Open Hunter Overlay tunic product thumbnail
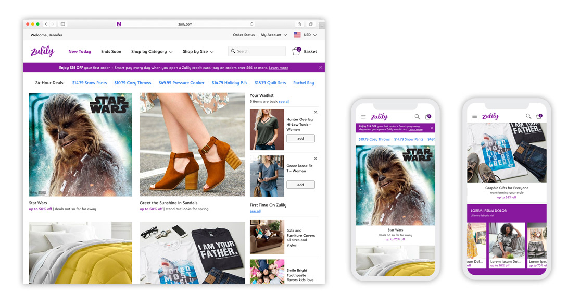 pyautogui.click(x=267, y=129)
